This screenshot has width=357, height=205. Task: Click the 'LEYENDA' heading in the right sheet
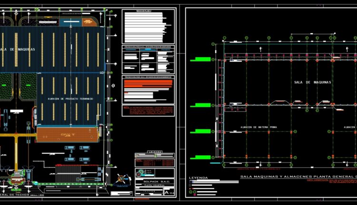point(198,178)
